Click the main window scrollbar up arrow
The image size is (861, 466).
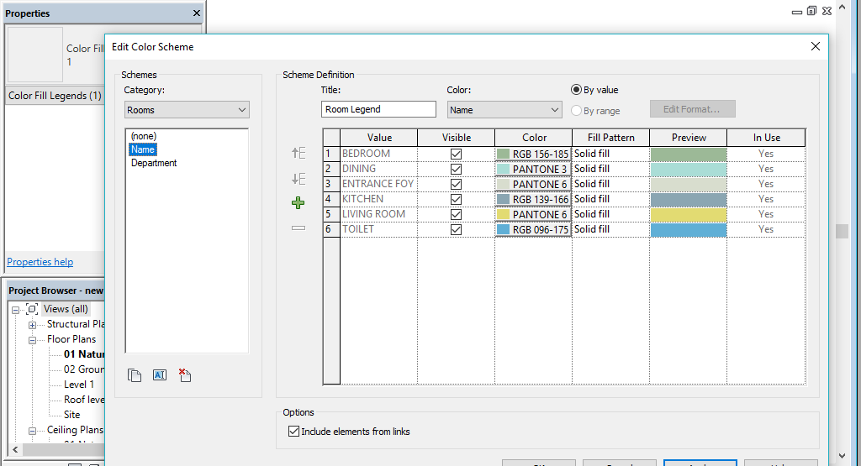(x=842, y=7)
